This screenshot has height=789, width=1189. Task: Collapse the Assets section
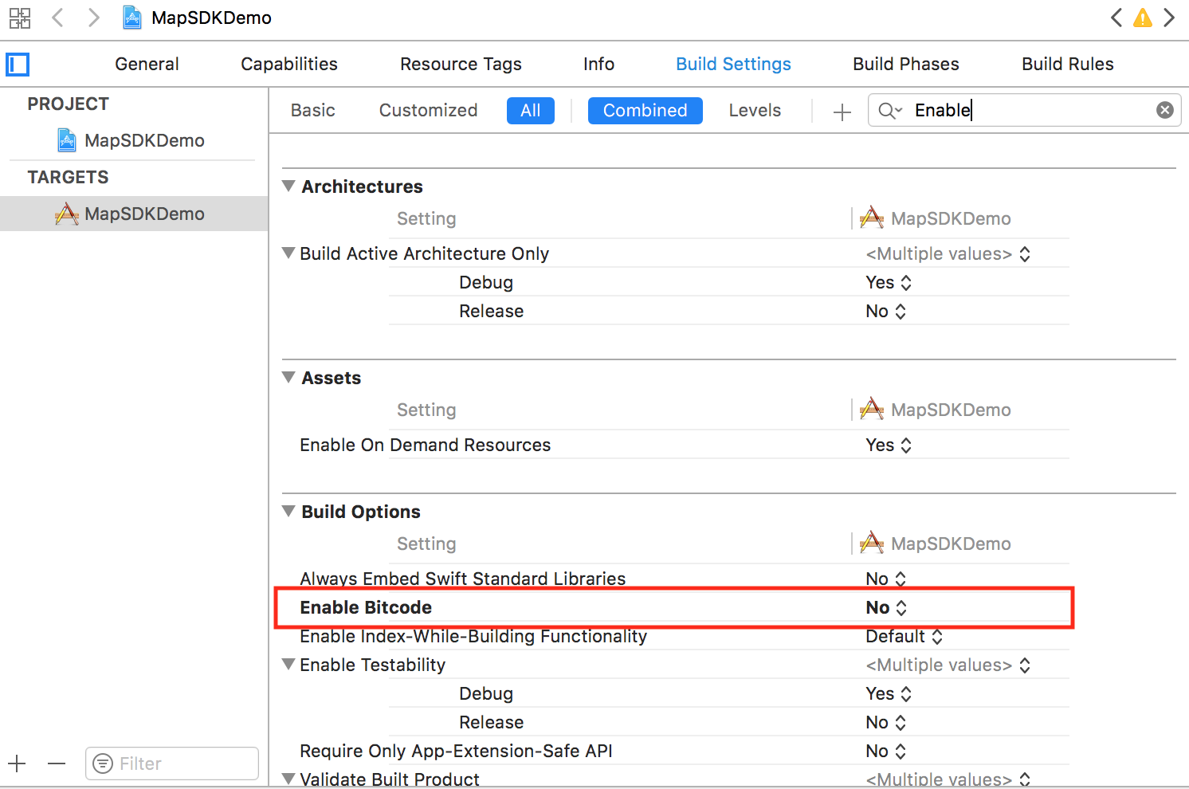[x=288, y=377]
